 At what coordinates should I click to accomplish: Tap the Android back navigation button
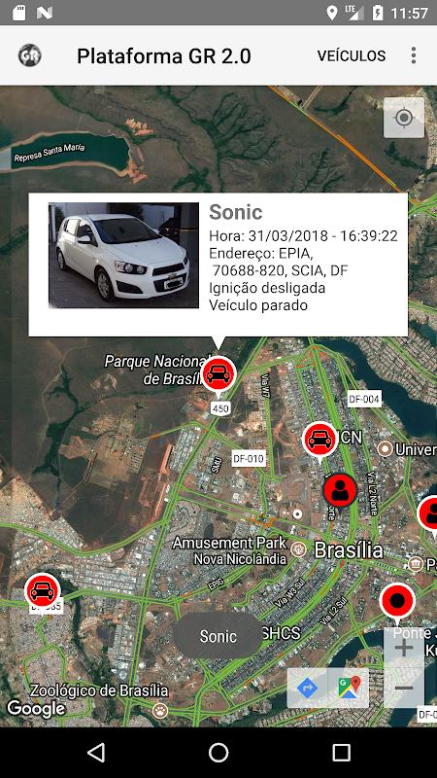(x=96, y=753)
